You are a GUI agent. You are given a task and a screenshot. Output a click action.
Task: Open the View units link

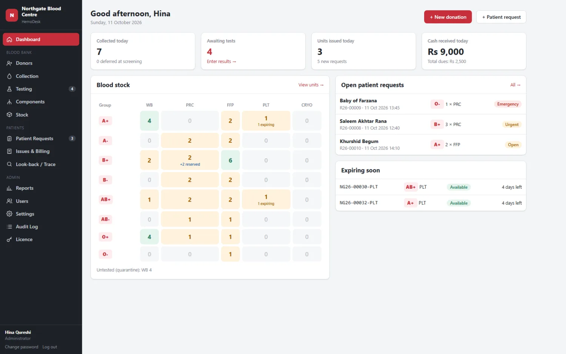(311, 85)
